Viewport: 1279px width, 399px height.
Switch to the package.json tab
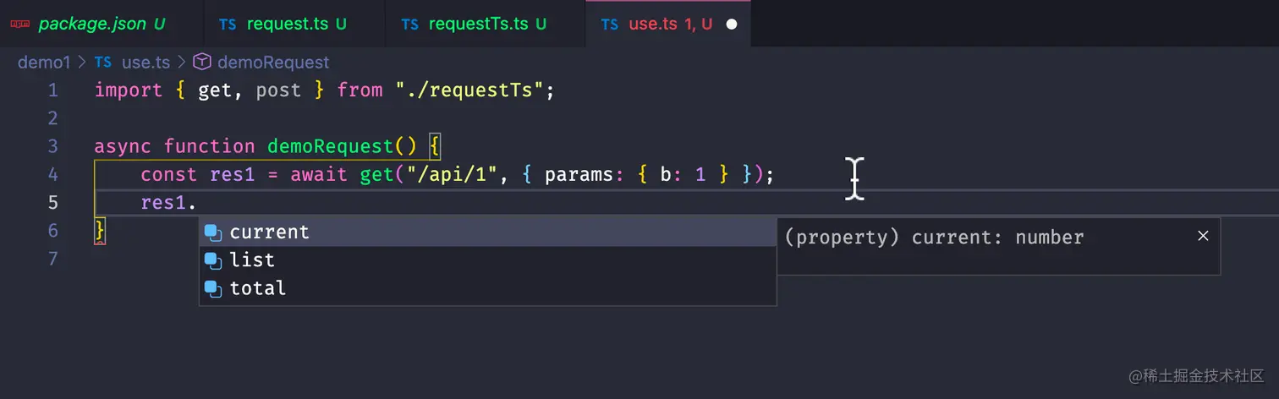102,24
